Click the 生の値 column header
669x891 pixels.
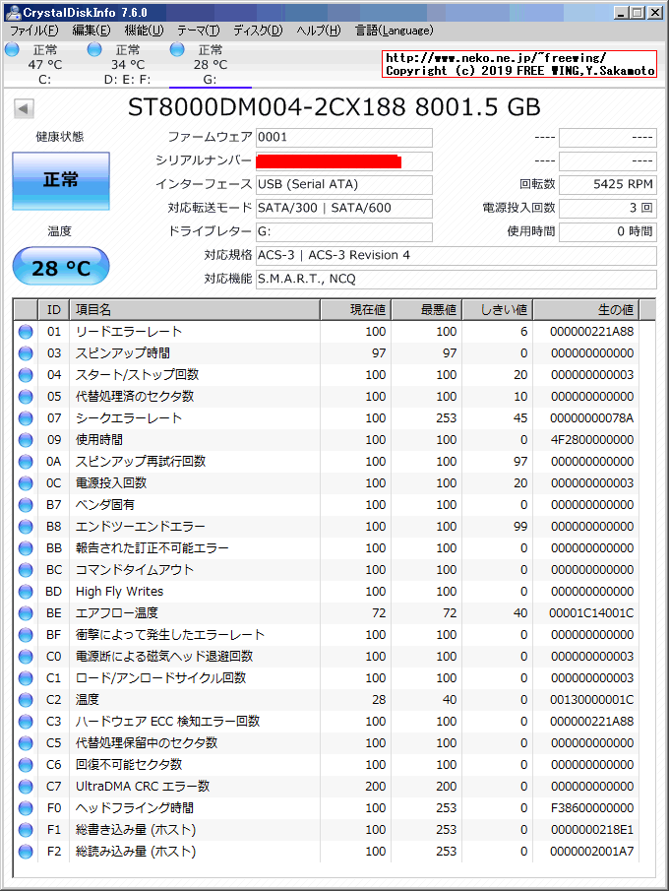click(x=586, y=310)
